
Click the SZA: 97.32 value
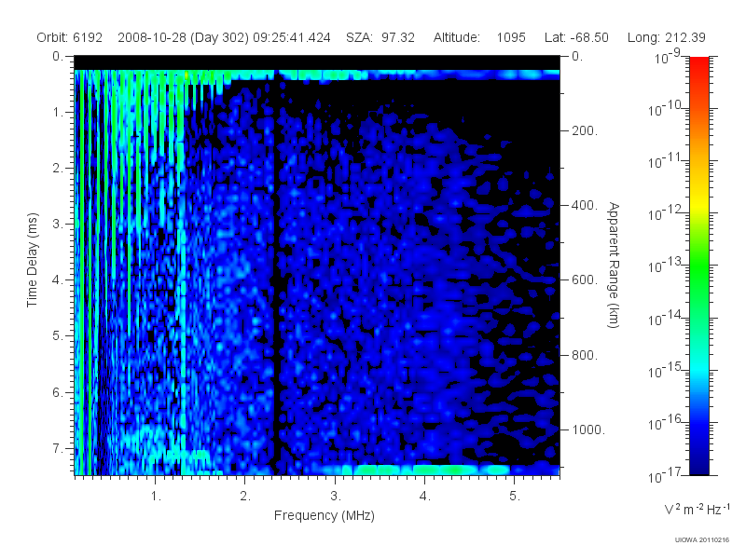(380, 37)
